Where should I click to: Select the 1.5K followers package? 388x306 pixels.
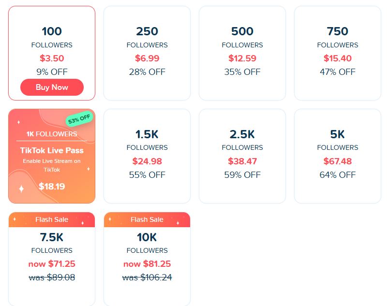point(147,156)
